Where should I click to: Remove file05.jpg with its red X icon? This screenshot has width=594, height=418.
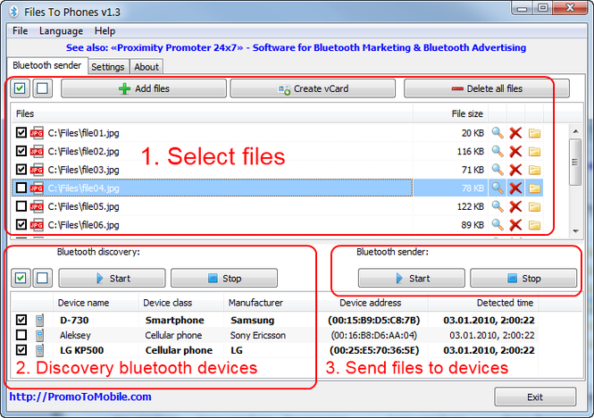pyautogui.click(x=515, y=206)
